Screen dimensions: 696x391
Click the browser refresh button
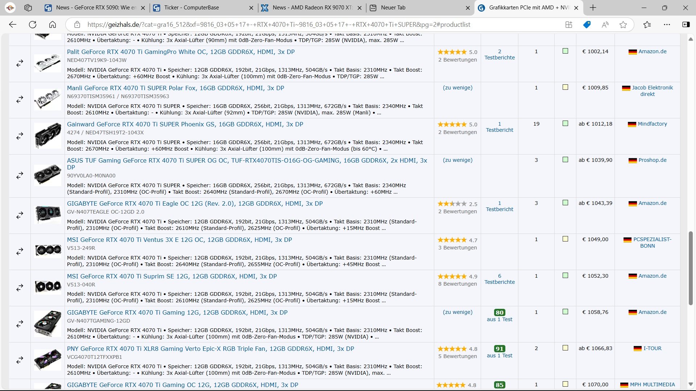click(x=33, y=25)
